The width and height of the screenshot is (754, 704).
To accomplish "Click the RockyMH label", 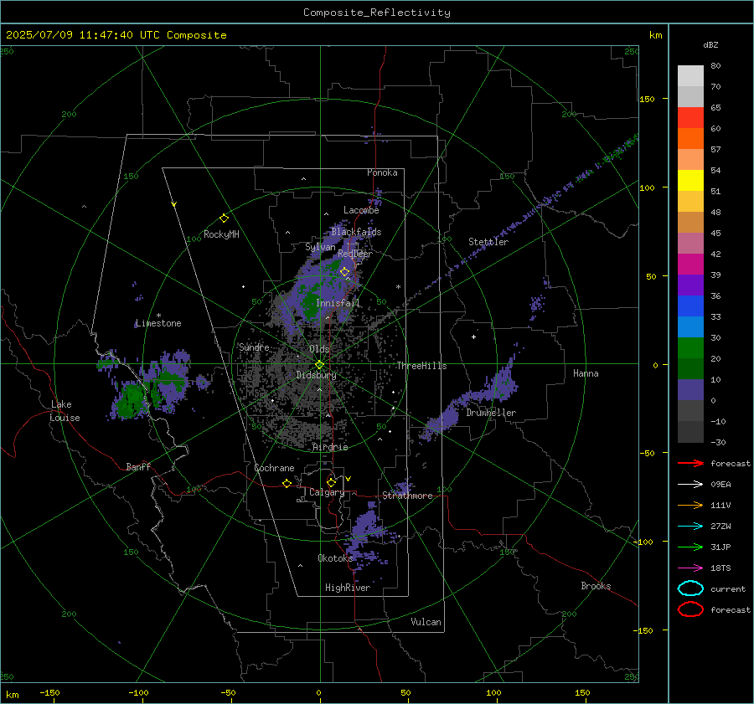I will pyautogui.click(x=221, y=234).
